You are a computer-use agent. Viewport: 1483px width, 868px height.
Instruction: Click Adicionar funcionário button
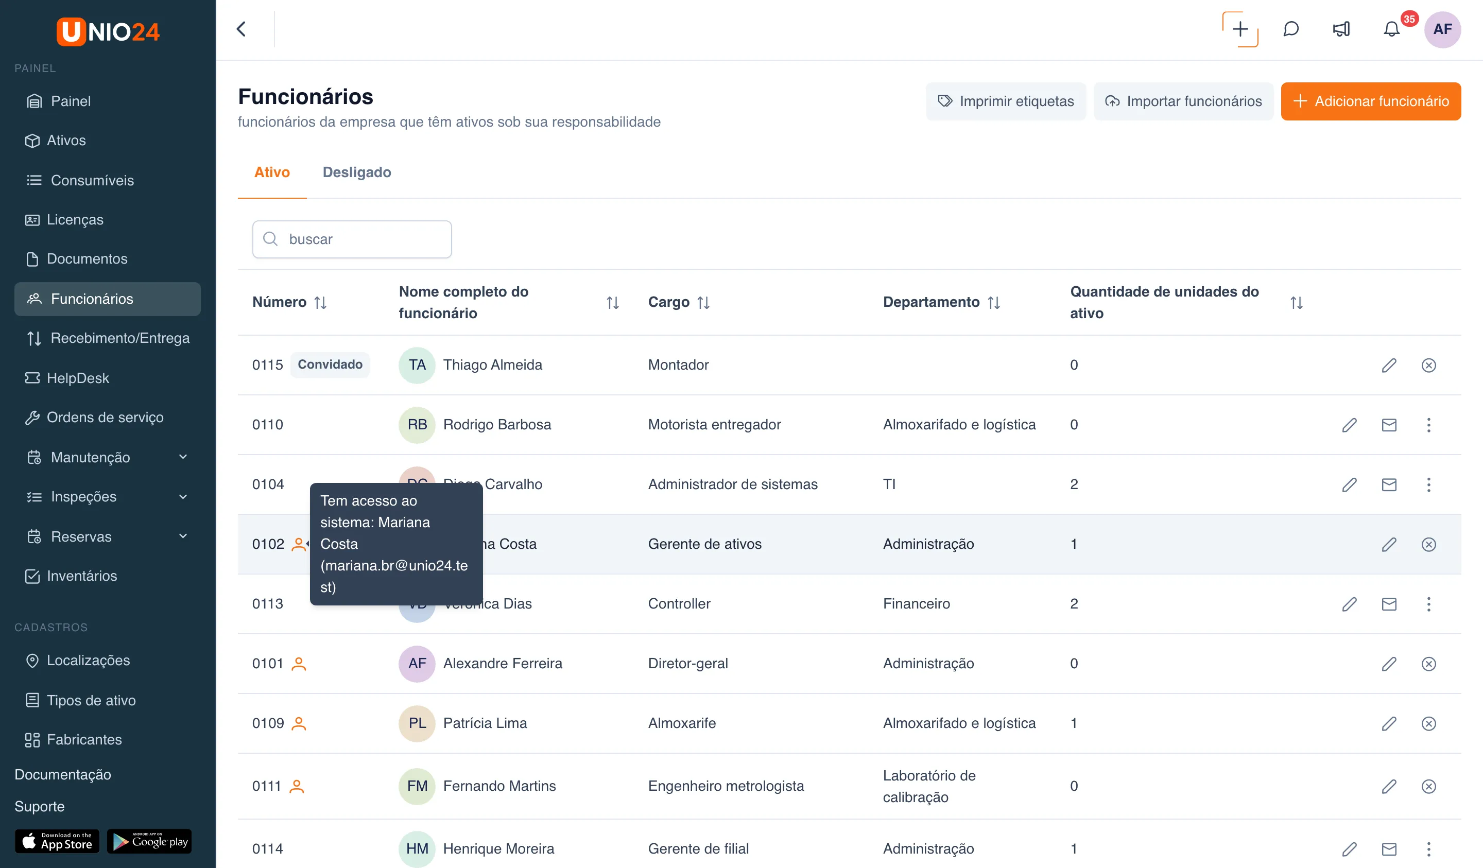(1371, 101)
